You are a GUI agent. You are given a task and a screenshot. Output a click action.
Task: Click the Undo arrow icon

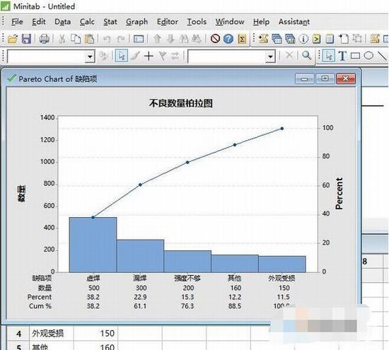click(107, 39)
